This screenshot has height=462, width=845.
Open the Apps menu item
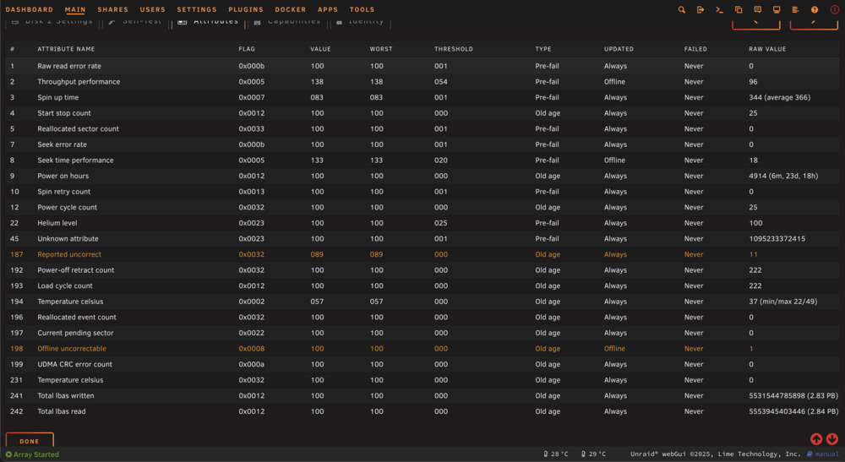click(x=328, y=9)
